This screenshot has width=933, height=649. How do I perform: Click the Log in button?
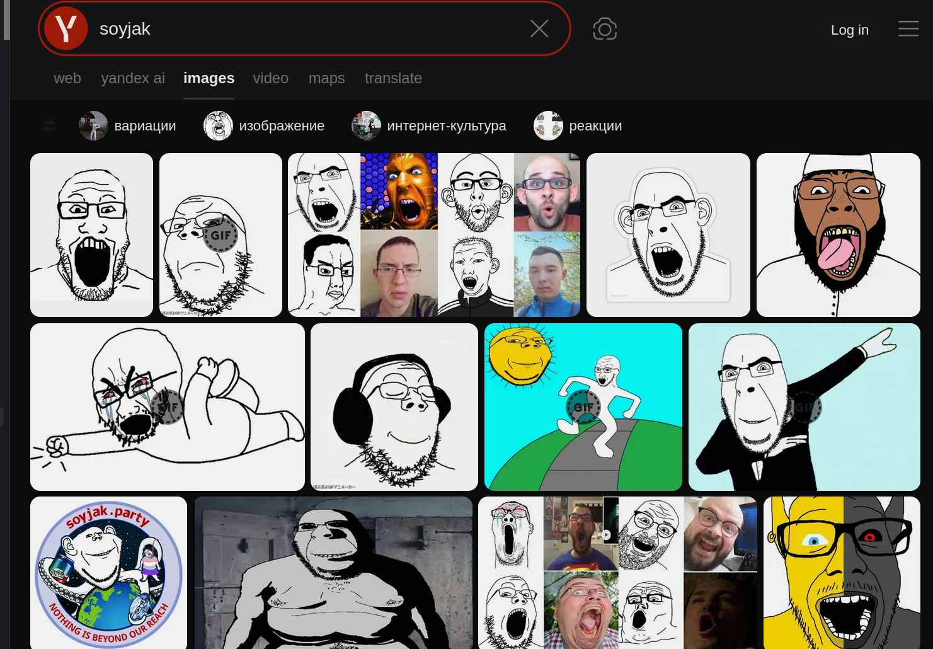coord(850,30)
